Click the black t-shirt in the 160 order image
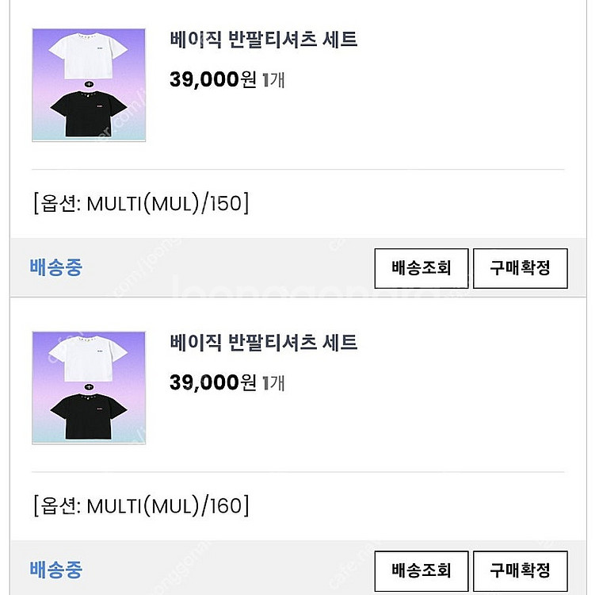Image resolution: width=599 pixels, height=595 pixels. coord(88,416)
